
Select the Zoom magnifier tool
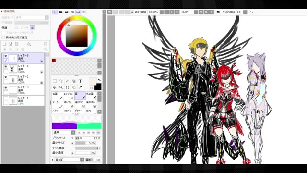pyautogui.click(x=61, y=87)
